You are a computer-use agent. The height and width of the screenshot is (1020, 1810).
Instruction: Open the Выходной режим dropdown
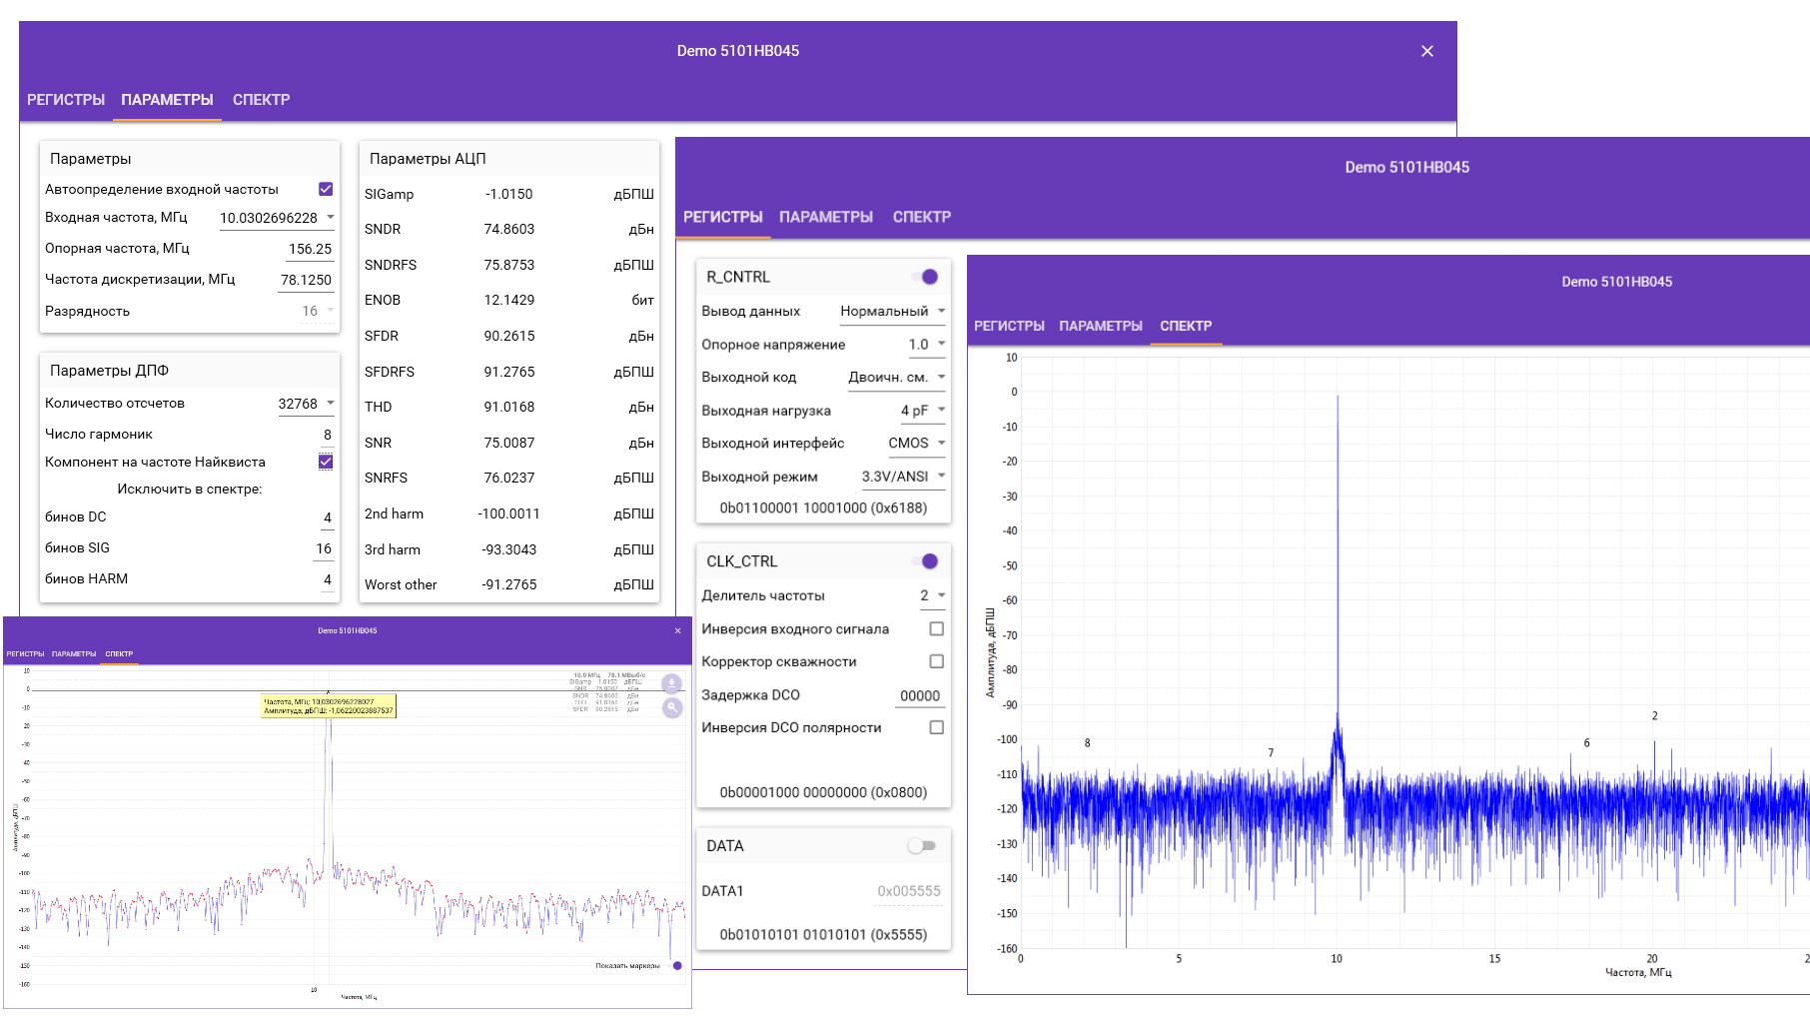point(903,477)
